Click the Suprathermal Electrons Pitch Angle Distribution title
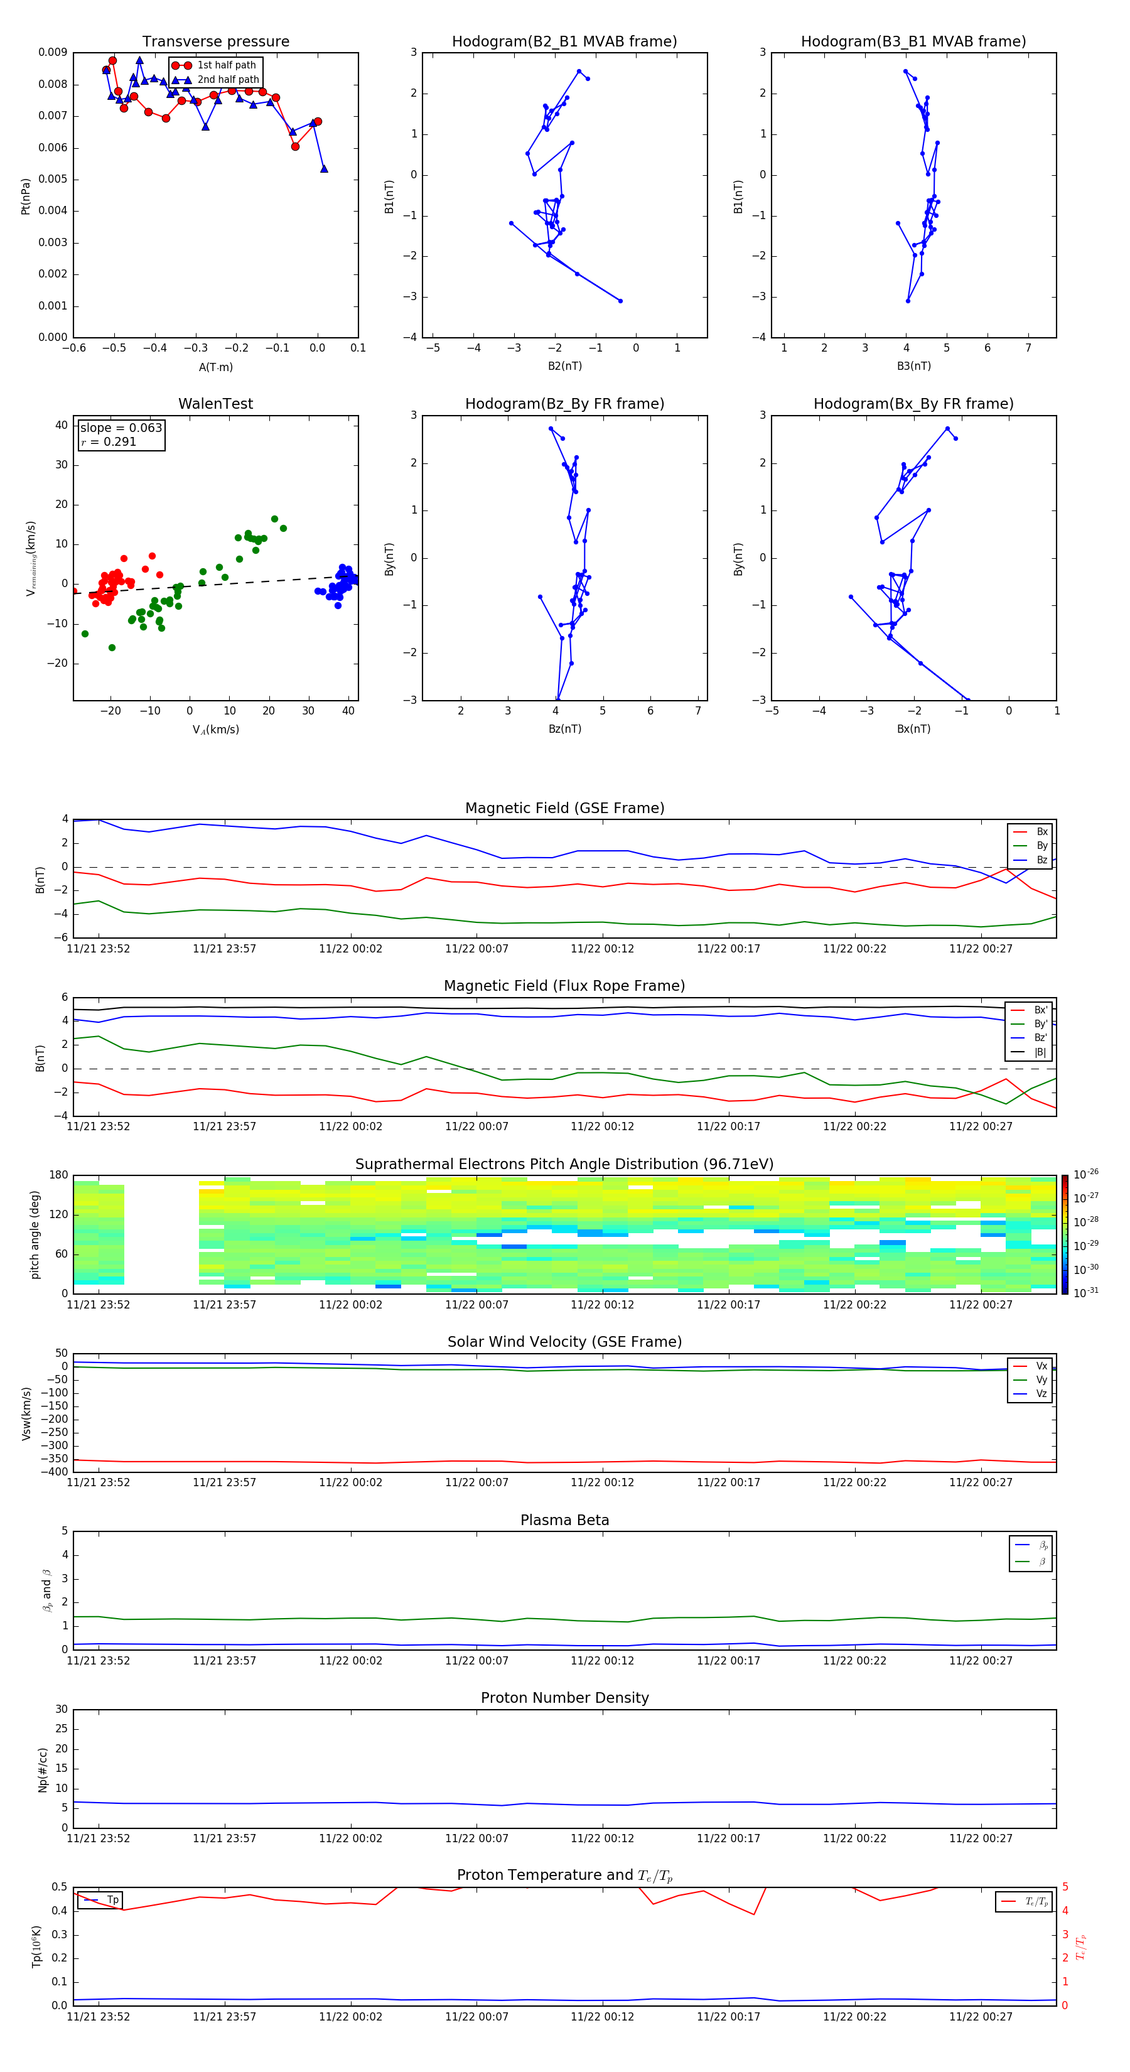 [564, 1165]
